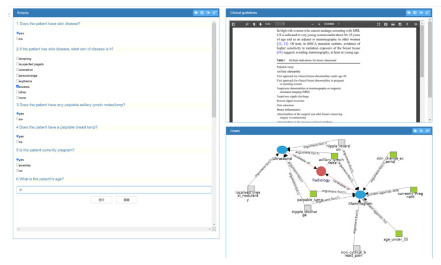The width and height of the screenshot is (441, 265).
Task: Enter PDF presentation fullscreen mode
Action: point(379,24)
